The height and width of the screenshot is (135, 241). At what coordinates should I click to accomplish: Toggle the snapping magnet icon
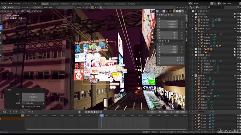(x=92, y=7)
